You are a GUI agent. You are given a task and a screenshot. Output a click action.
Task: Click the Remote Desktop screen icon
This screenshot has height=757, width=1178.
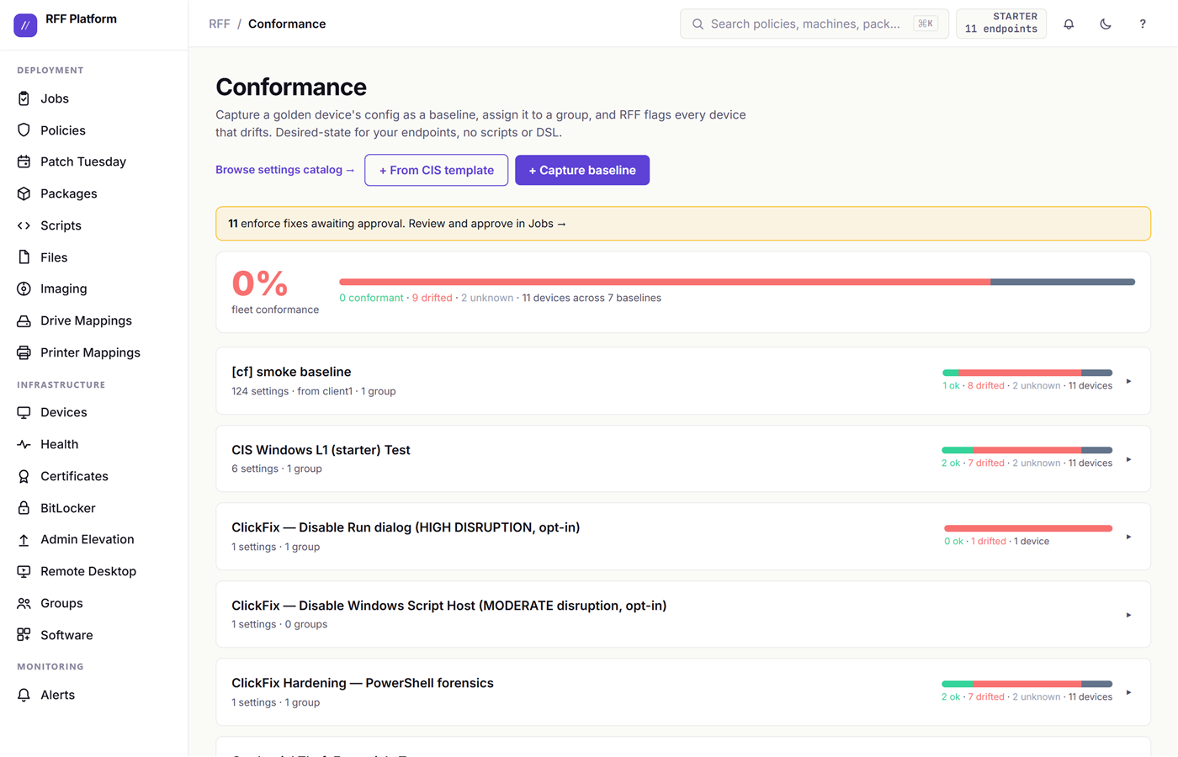coord(24,571)
